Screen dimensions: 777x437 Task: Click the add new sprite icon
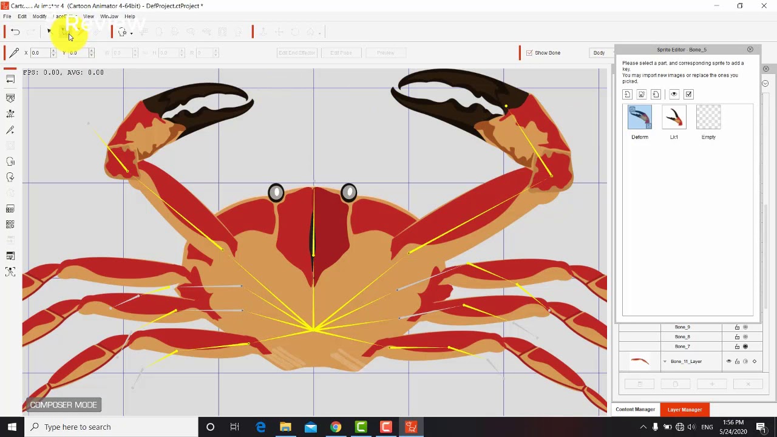tap(627, 94)
